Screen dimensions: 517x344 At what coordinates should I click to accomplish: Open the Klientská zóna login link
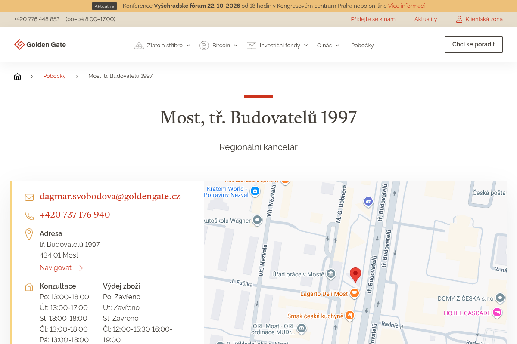pyautogui.click(x=480, y=19)
